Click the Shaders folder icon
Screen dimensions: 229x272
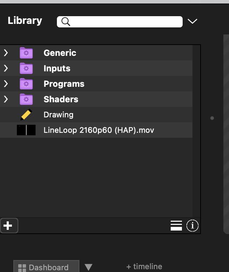26,99
